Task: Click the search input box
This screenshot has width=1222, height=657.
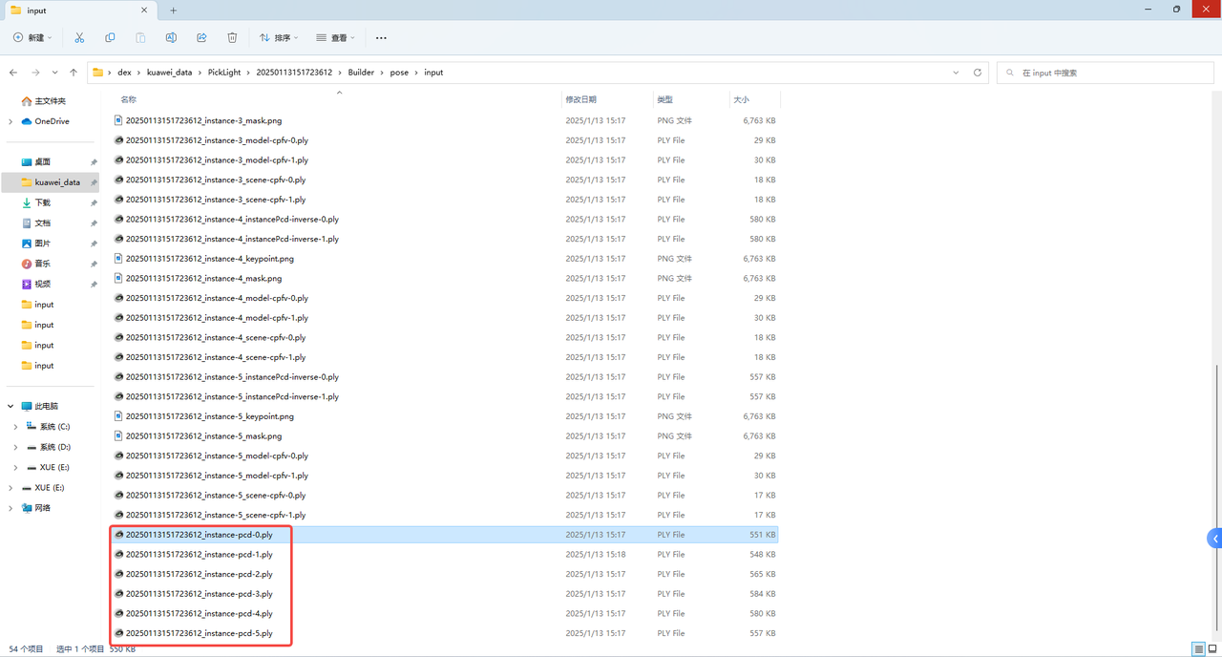Action: [1107, 73]
